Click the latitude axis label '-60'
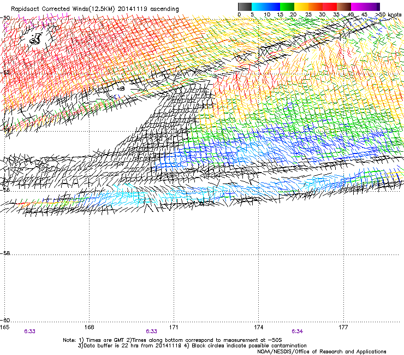The height and width of the screenshot is (355, 404). (5, 320)
